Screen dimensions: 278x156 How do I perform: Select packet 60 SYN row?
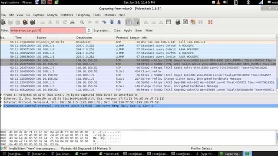point(138,60)
